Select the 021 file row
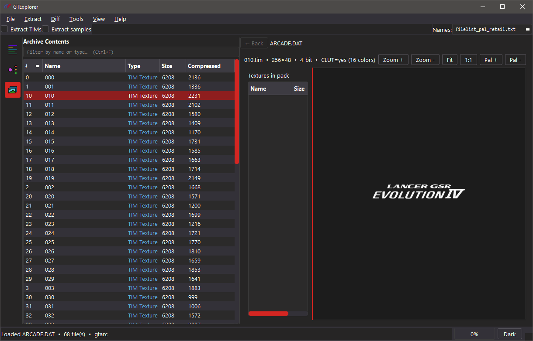 [x=129, y=205]
